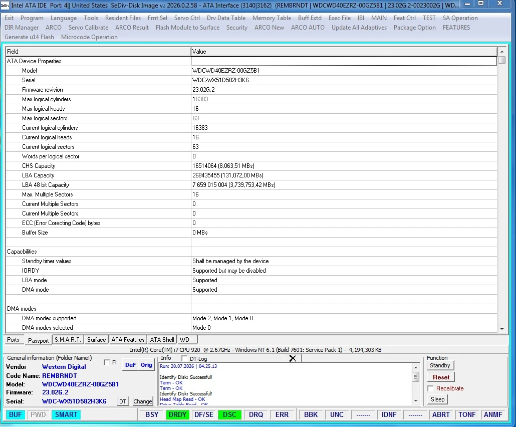Image resolution: width=516 pixels, height=427 pixels.
Task: Open Update All Adaptives menu
Action: (x=359, y=28)
